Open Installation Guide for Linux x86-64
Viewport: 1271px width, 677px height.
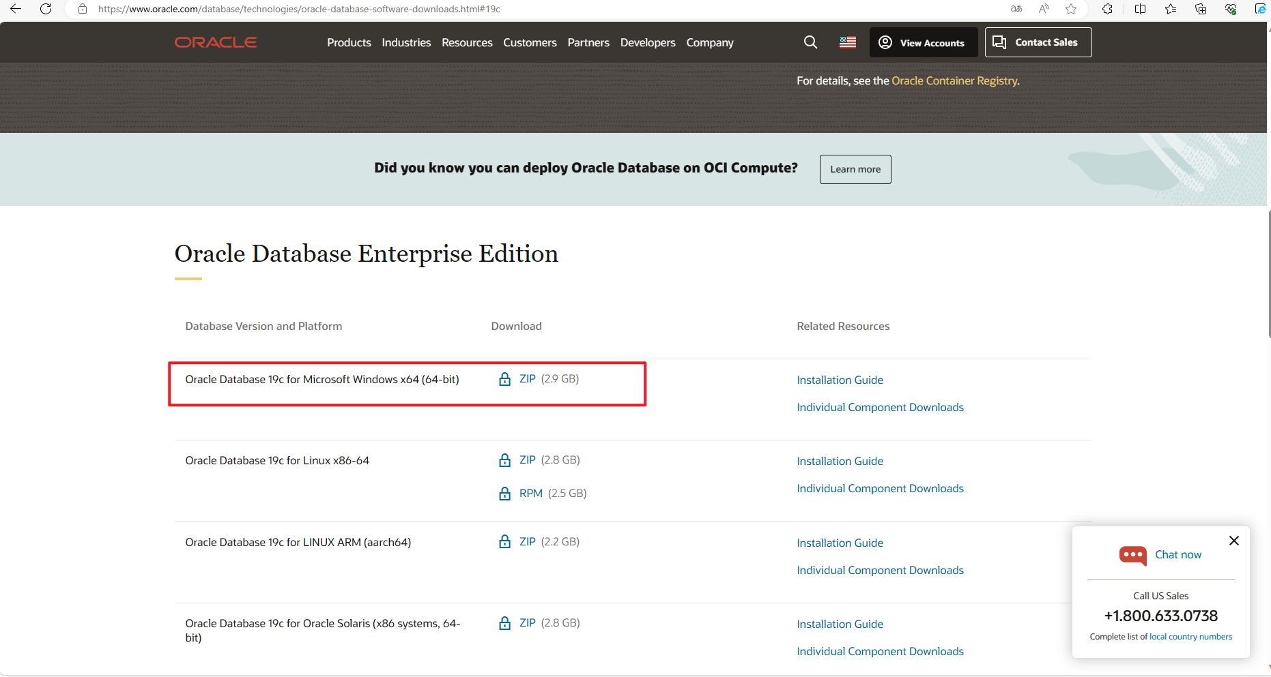840,461
